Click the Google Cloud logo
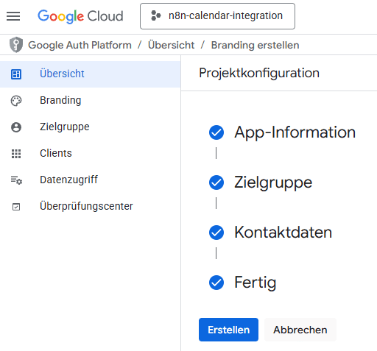Viewport: 377px width, 351px height. coord(80,16)
